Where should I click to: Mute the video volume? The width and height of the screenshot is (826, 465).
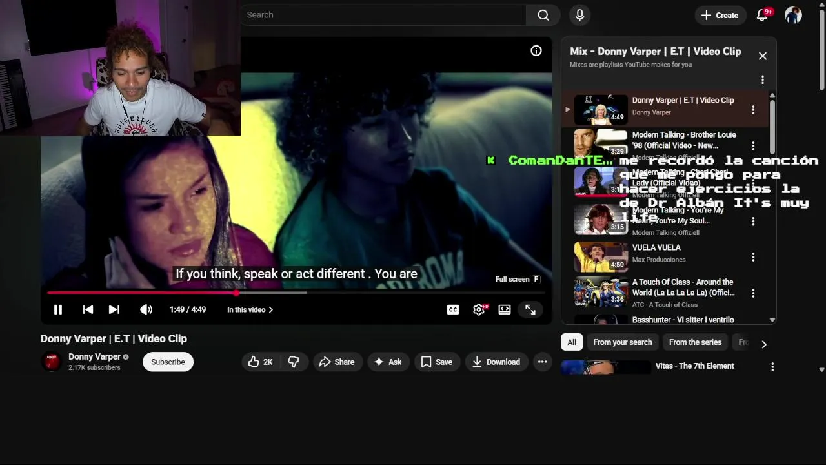pos(146,310)
